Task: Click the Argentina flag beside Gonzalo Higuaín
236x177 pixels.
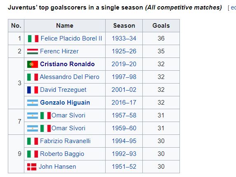Action: click(33, 103)
